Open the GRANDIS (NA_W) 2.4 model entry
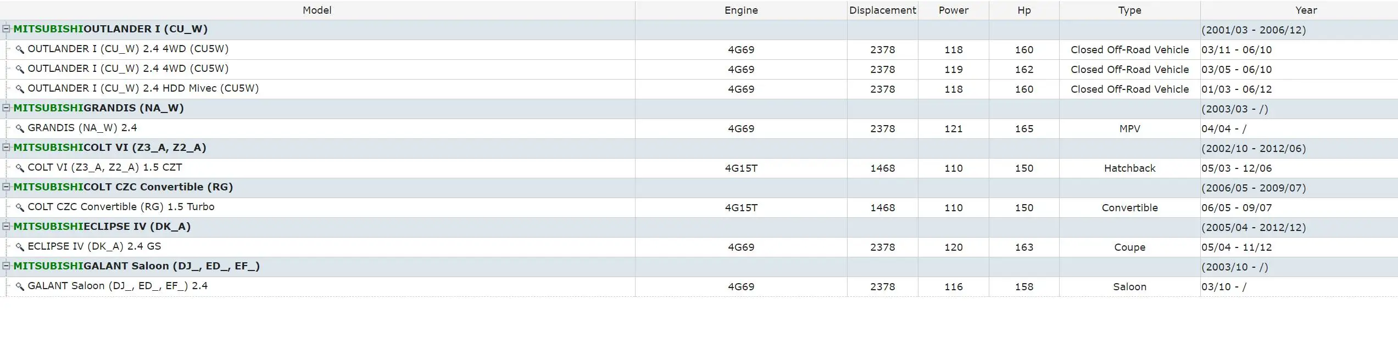The width and height of the screenshot is (1398, 355). click(x=82, y=128)
